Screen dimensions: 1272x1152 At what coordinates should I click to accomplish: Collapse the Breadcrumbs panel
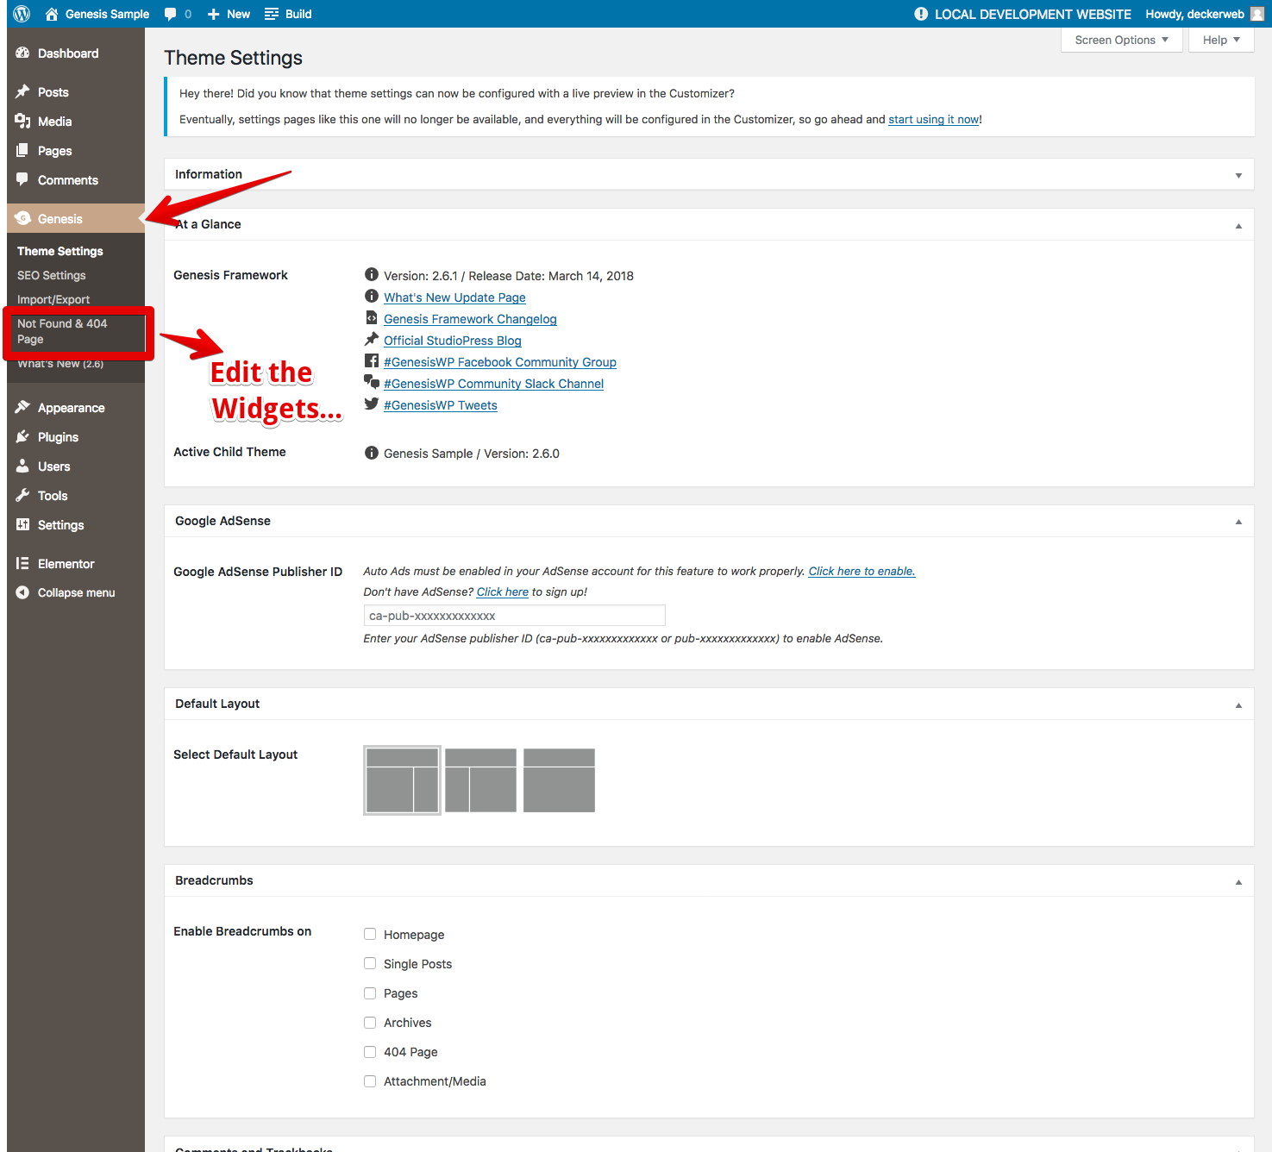click(1238, 881)
